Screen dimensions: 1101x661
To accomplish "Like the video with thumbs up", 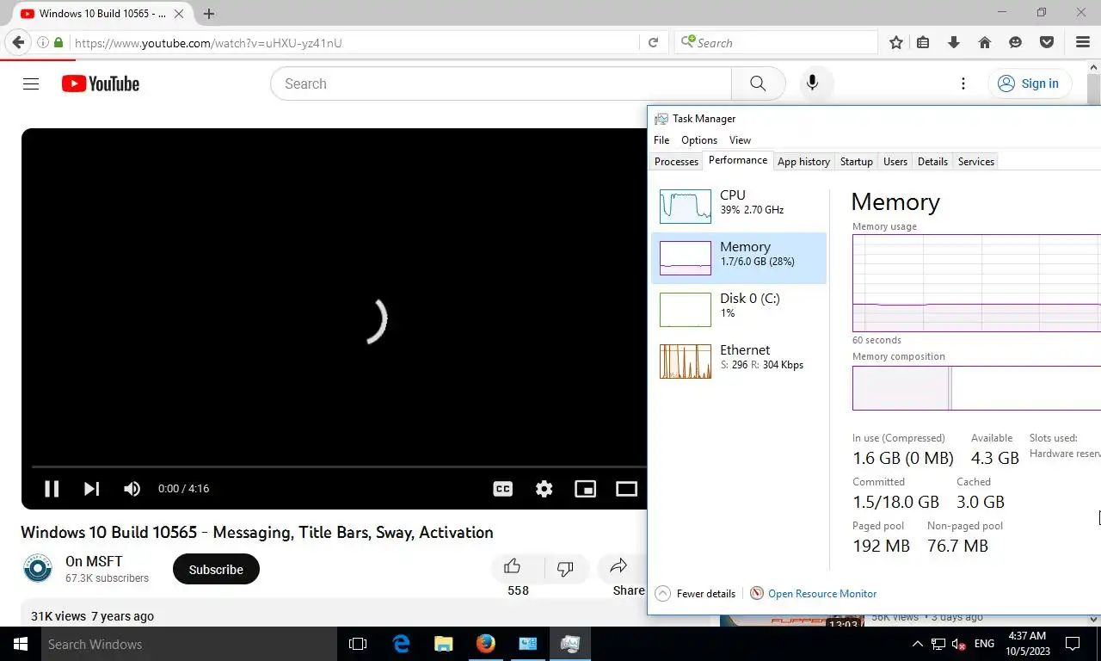I will pos(513,566).
